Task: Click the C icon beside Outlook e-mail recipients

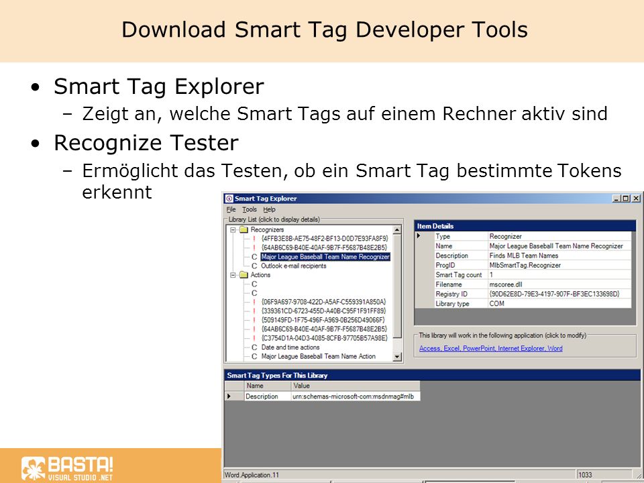Action: (254, 266)
